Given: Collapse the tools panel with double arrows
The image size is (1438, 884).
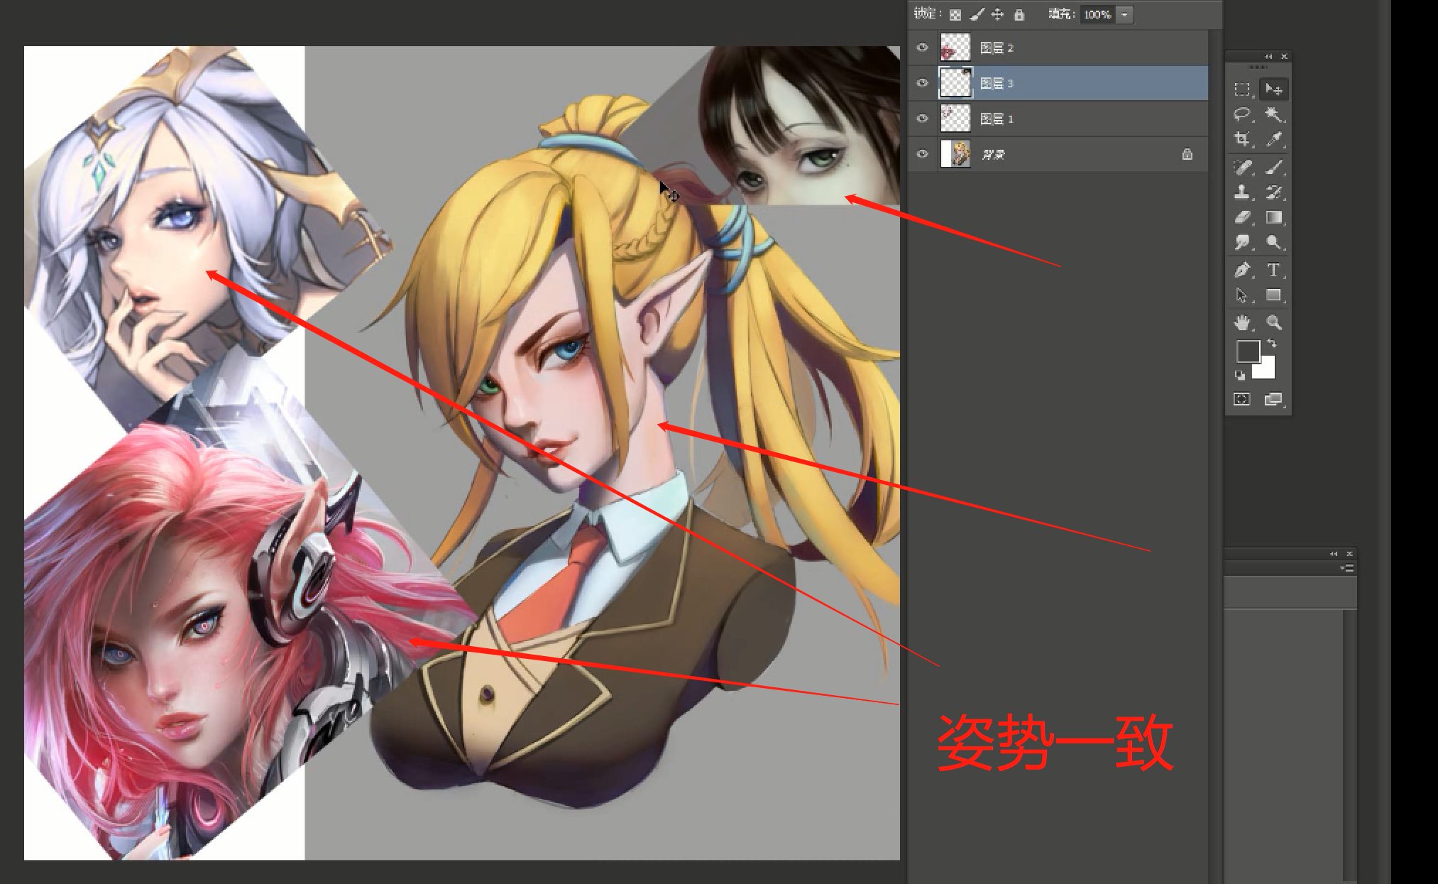Looking at the screenshot, I should click(x=1268, y=56).
